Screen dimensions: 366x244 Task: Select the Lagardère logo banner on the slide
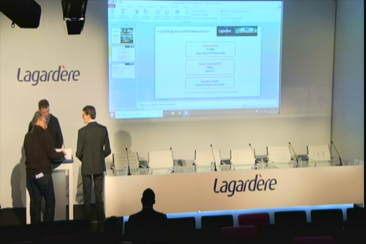(x=237, y=31)
